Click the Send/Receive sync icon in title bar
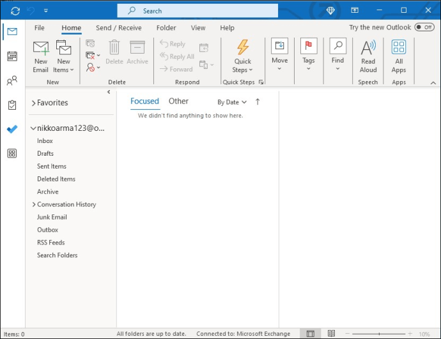Viewport: 441px width, 339px height. pyautogui.click(x=15, y=11)
